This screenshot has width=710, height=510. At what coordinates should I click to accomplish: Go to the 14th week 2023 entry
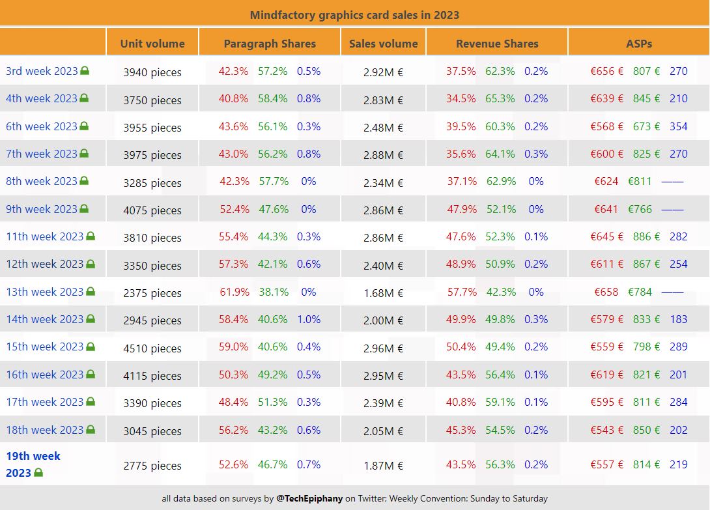click(x=44, y=319)
